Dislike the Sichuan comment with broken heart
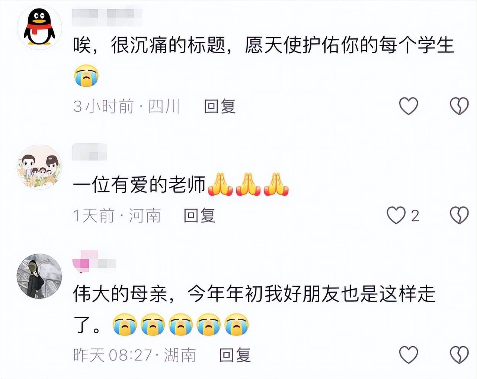Screen dimensions: 477x379 pos(459,106)
